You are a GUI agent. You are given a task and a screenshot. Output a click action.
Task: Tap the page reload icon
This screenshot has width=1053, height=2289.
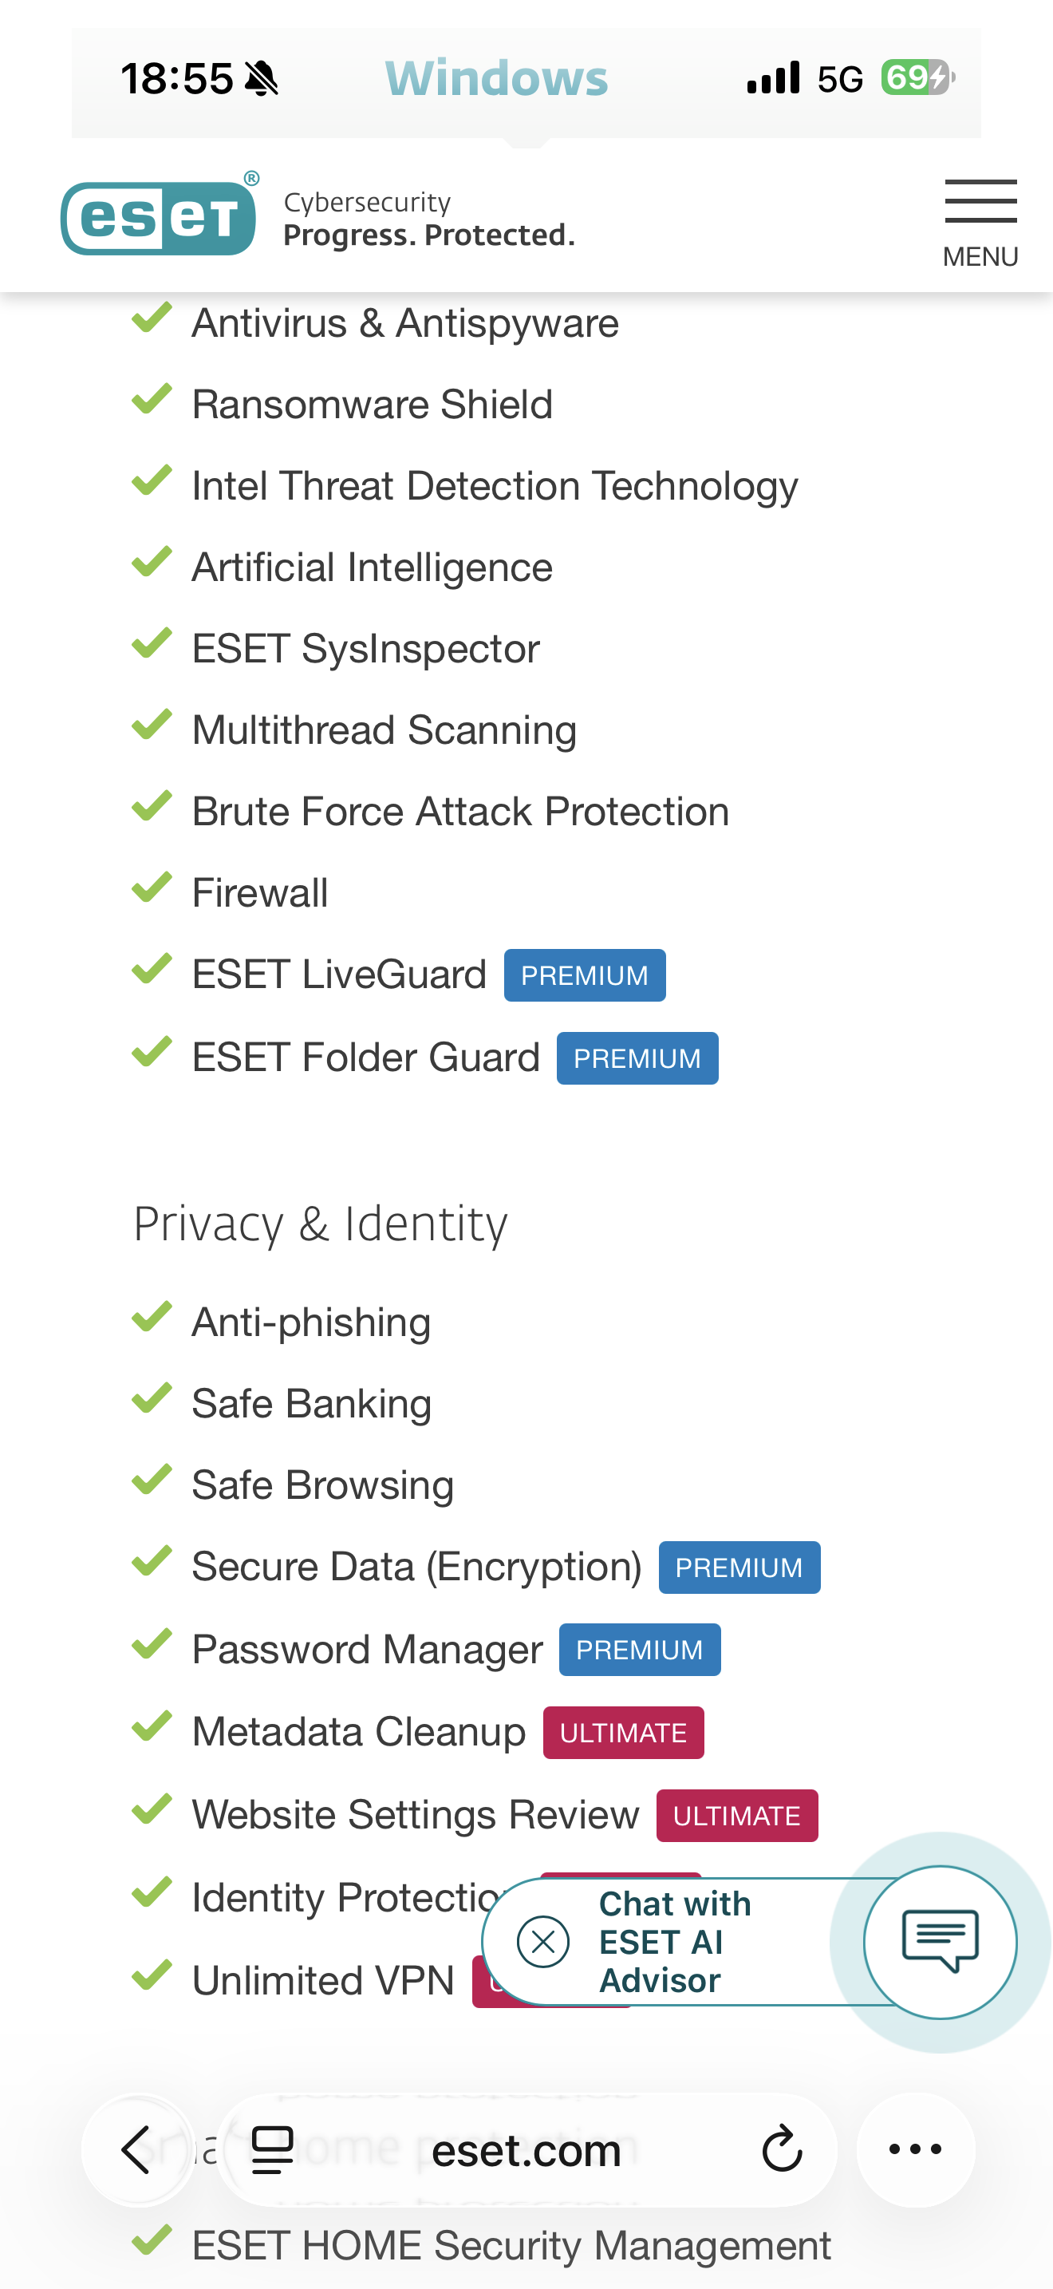point(781,2149)
